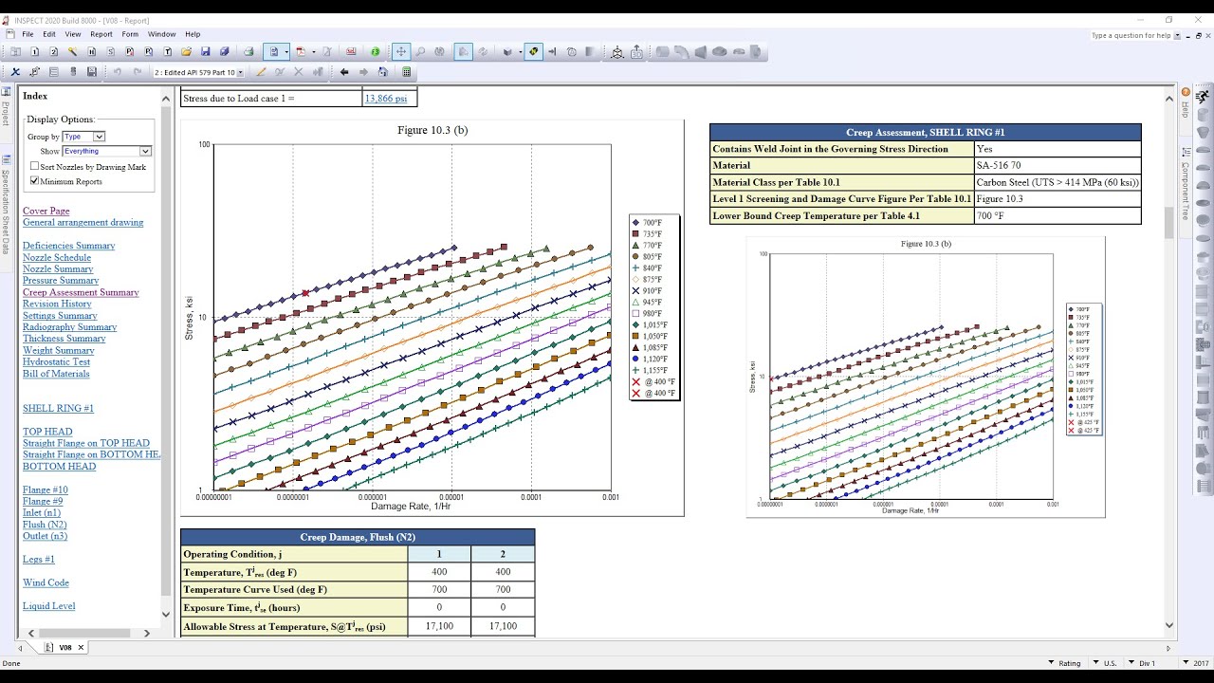Click the pencil edit icon
This screenshot has width=1214, height=683.
[261, 72]
